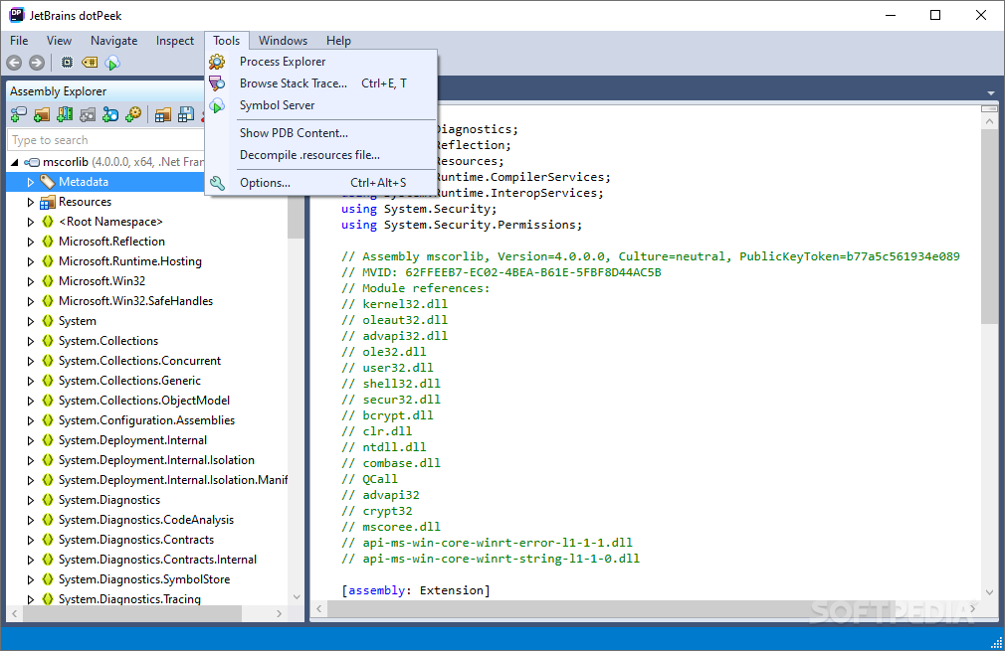This screenshot has width=1005, height=651.
Task: Open the Help menu
Action: (x=338, y=41)
